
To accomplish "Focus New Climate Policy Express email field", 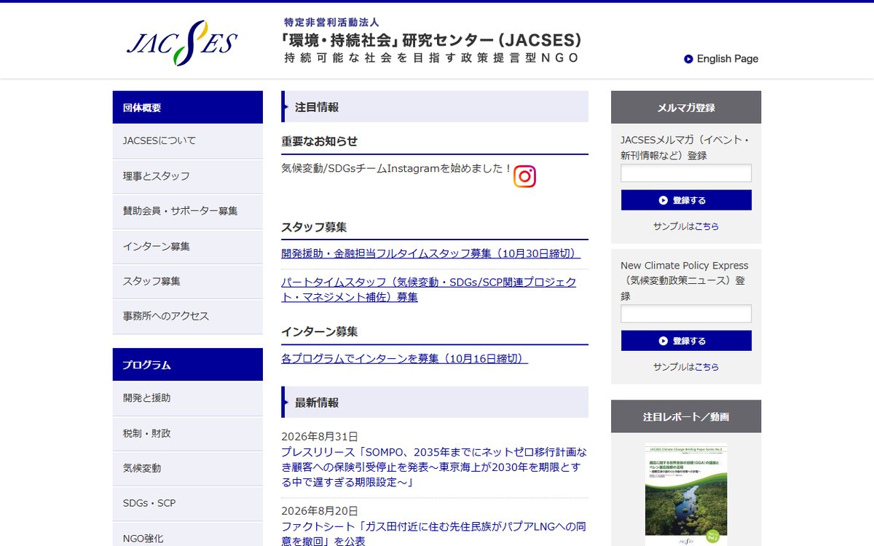I will [686, 314].
